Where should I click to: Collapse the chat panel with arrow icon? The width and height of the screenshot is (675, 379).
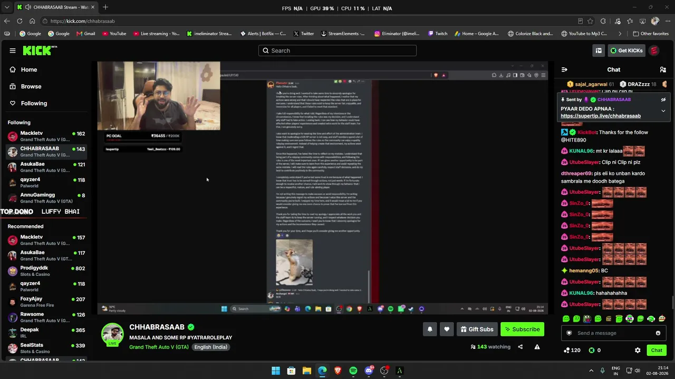[x=564, y=69]
